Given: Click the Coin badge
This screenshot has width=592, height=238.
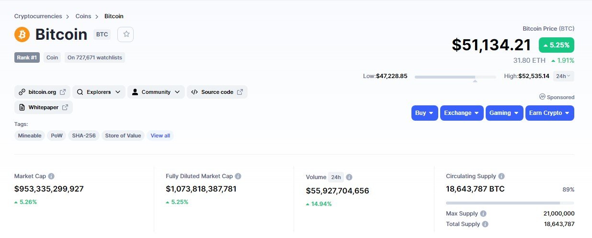Looking at the screenshot, I should coord(52,57).
